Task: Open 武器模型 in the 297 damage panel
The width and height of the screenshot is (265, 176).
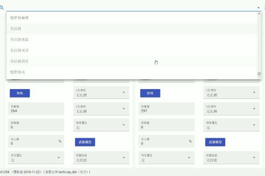Action: tap(215, 142)
